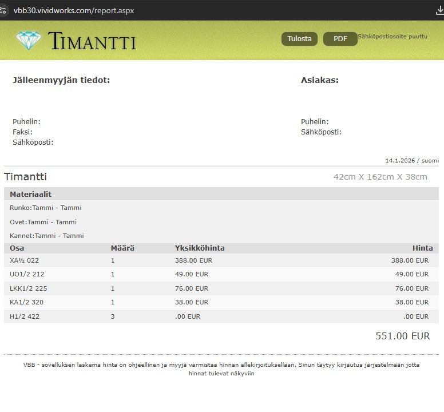The width and height of the screenshot is (444, 412).
Task: Click the Yksikköhinta column header
Action: (x=199, y=248)
